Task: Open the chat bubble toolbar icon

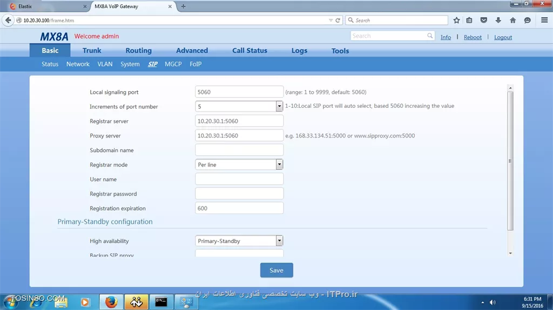Action: pos(527,20)
